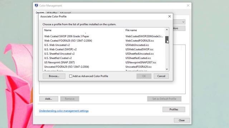Select Web Coated FOGRA28 (ISO 12647-2:2004) profile
Viewport: 229px width, 128px height.
[x=68, y=41]
